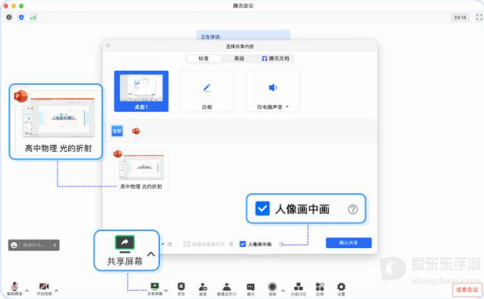Toggle the 人像画中画 checkbox
The image size is (484, 299).
243,244
